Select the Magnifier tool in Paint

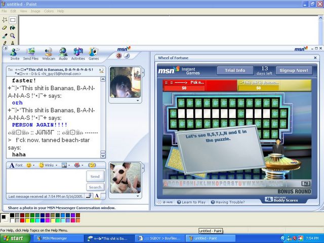tap(13, 35)
